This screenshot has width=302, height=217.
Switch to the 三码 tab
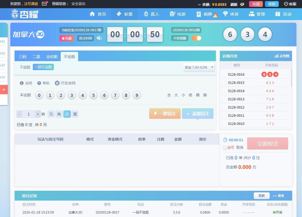click(x=23, y=57)
